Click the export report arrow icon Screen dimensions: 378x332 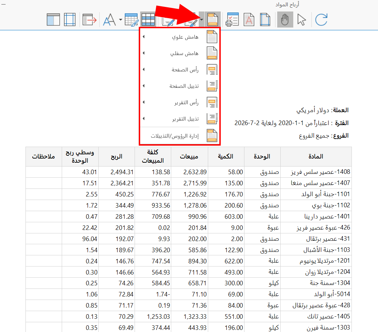89,20
